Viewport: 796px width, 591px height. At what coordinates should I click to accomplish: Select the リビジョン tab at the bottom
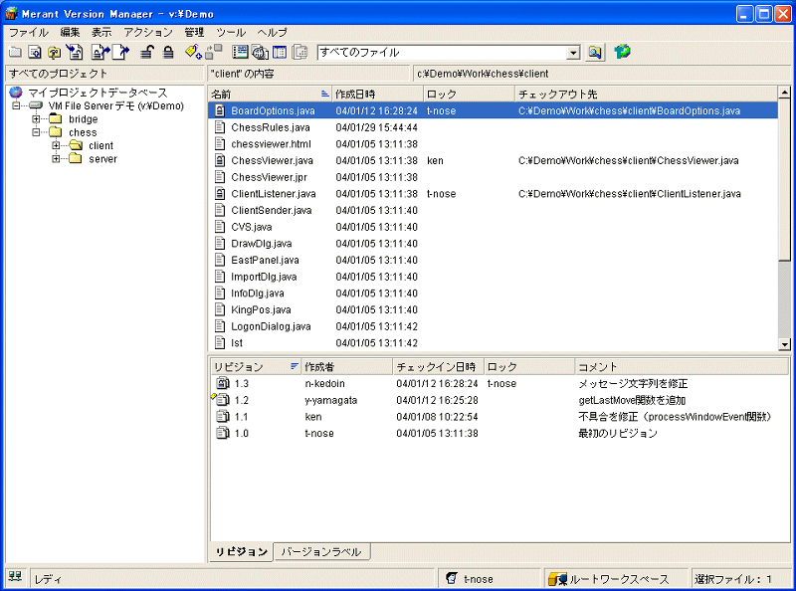click(x=242, y=551)
